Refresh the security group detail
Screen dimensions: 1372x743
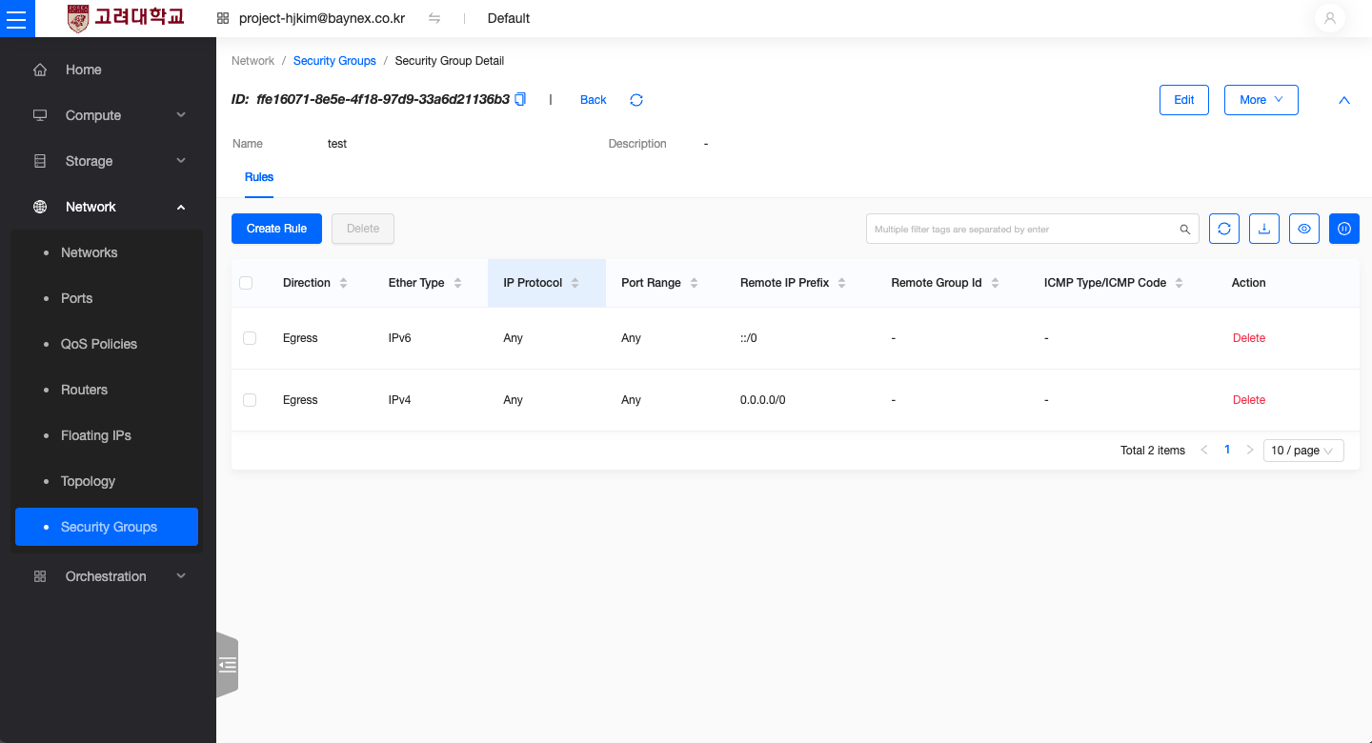(x=636, y=100)
